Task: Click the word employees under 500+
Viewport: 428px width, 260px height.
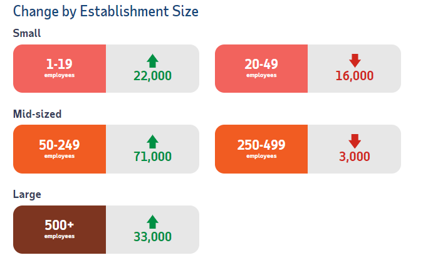Action: coord(60,236)
